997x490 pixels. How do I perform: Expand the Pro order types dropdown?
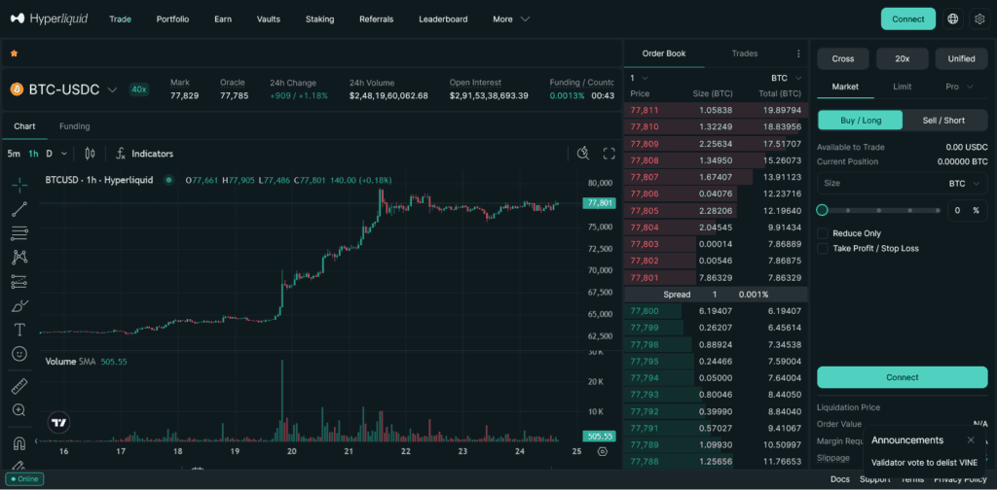pos(959,87)
